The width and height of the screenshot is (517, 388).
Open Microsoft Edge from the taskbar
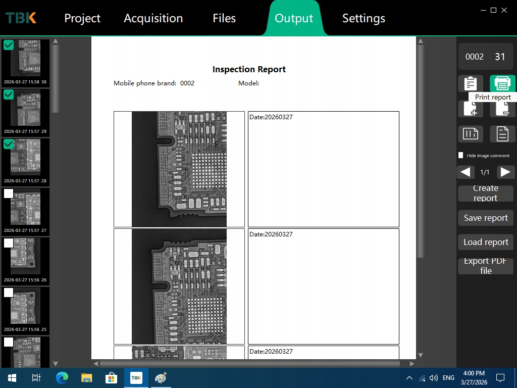(62, 378)
